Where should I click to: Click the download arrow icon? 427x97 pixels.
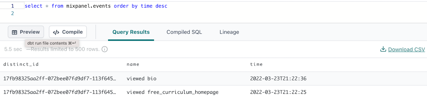(x=383, y=49)
